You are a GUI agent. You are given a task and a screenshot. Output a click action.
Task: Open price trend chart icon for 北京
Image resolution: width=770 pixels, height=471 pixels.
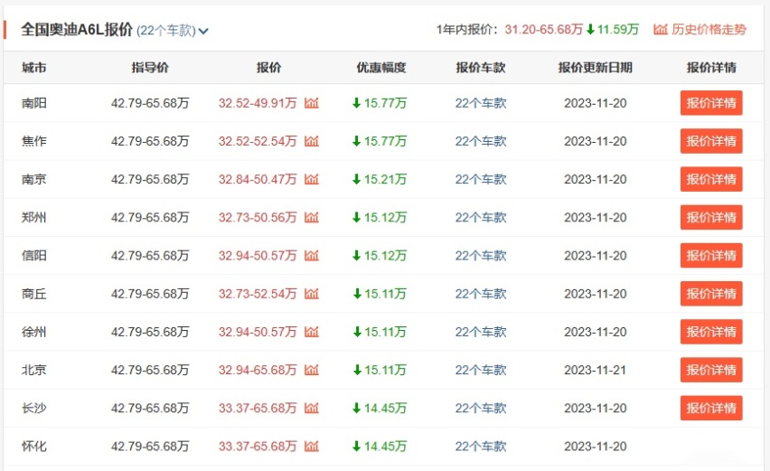[x=311, y=370]
